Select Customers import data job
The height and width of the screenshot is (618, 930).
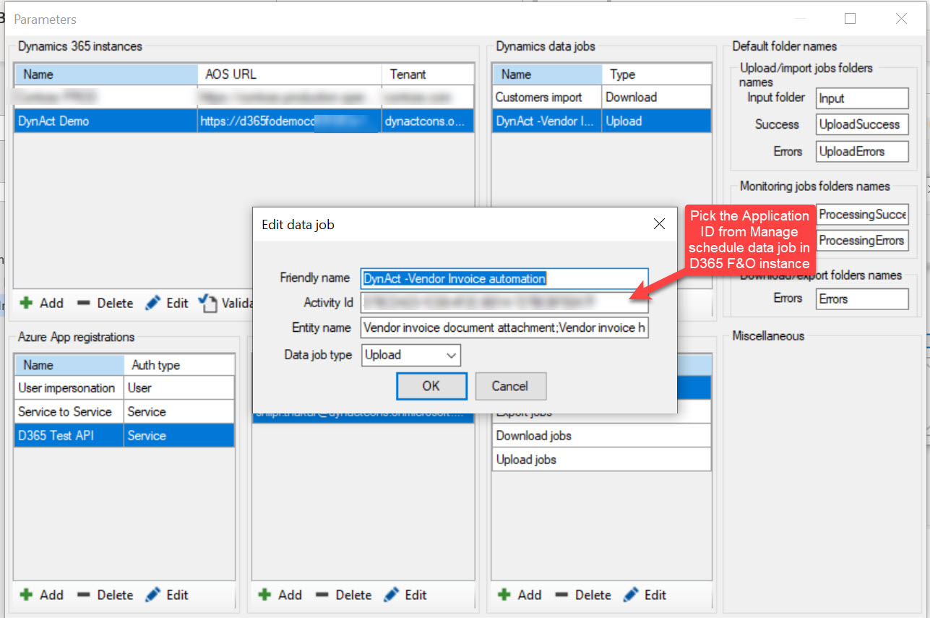coord(601,97)
